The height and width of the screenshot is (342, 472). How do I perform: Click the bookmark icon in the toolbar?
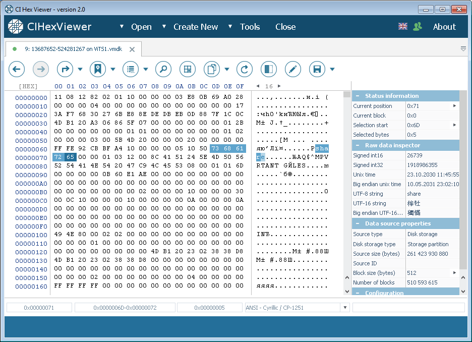(97, 69)
